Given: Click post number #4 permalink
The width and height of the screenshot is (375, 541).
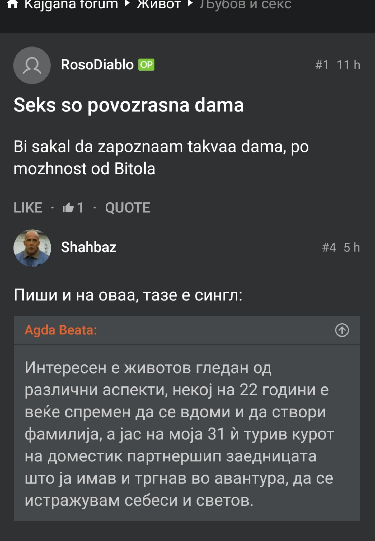Looking at the screenshot, I should pyautogui.click(x=329, y=248).
